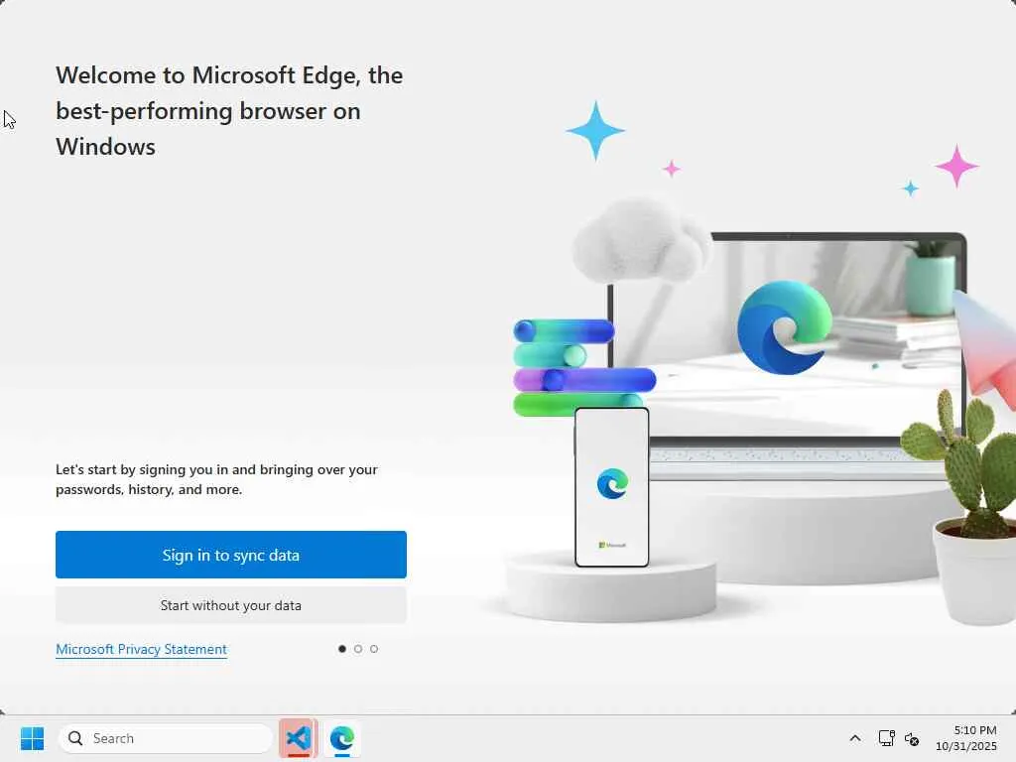Click the Sign in to sync data button
Image resolution: width=1016 pixels, height=762 pixels.
tap(230, 555)
